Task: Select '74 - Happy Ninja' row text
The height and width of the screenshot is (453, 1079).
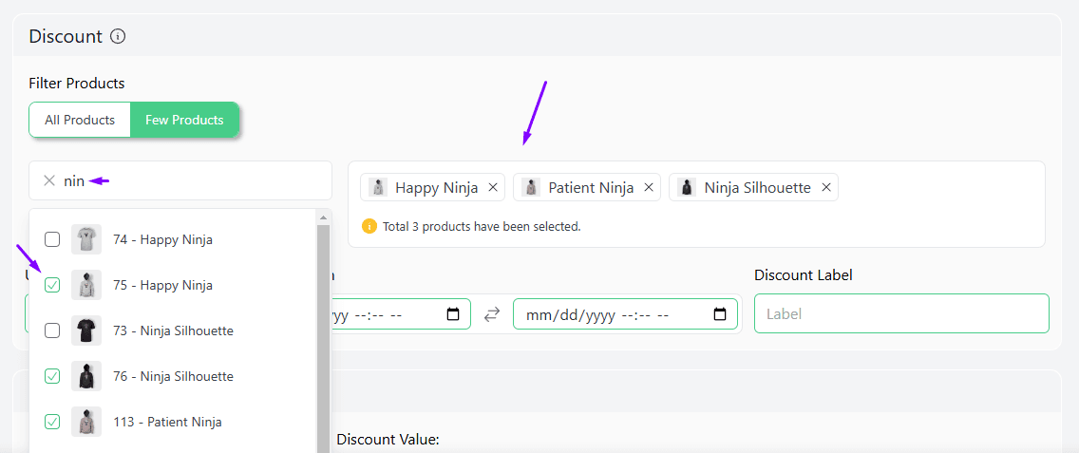Action: 163,239
